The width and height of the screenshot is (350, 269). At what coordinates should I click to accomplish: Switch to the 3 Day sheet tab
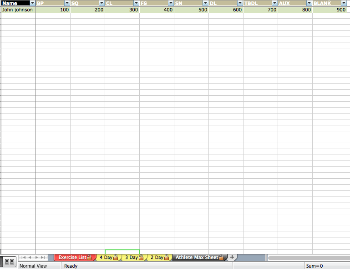tap(134, 257)
